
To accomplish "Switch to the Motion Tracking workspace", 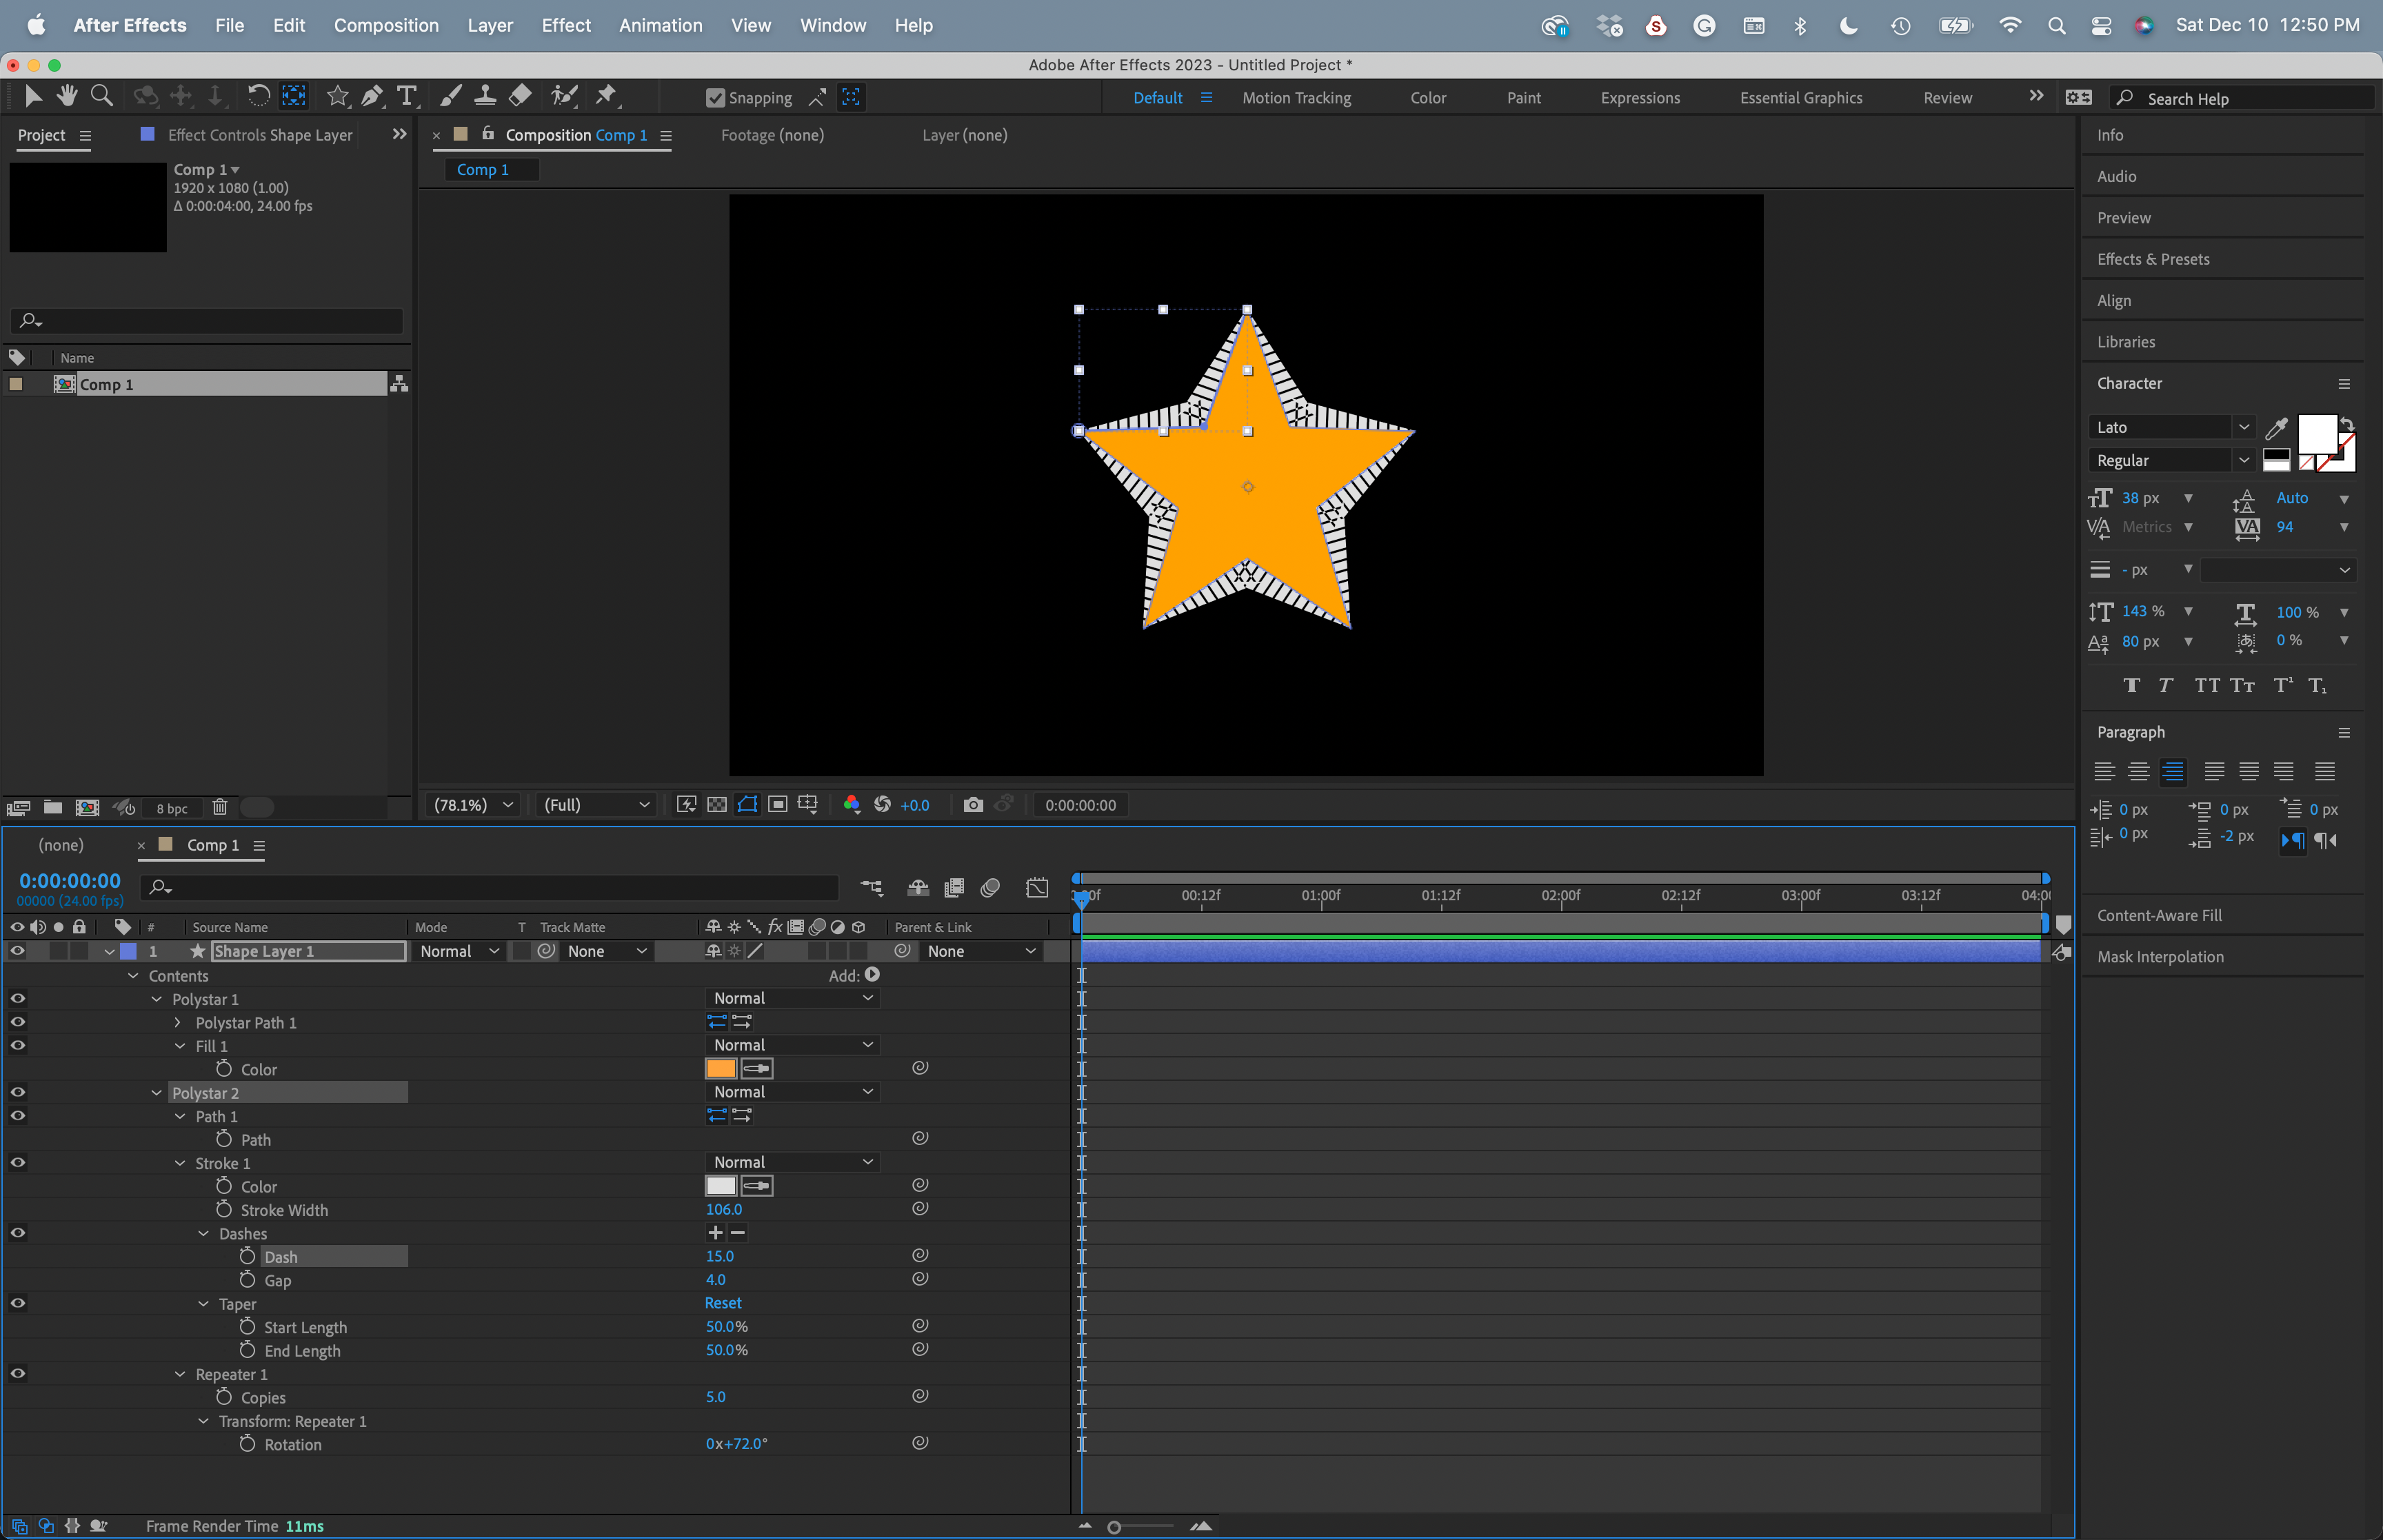I will [x=1296, y=97].
